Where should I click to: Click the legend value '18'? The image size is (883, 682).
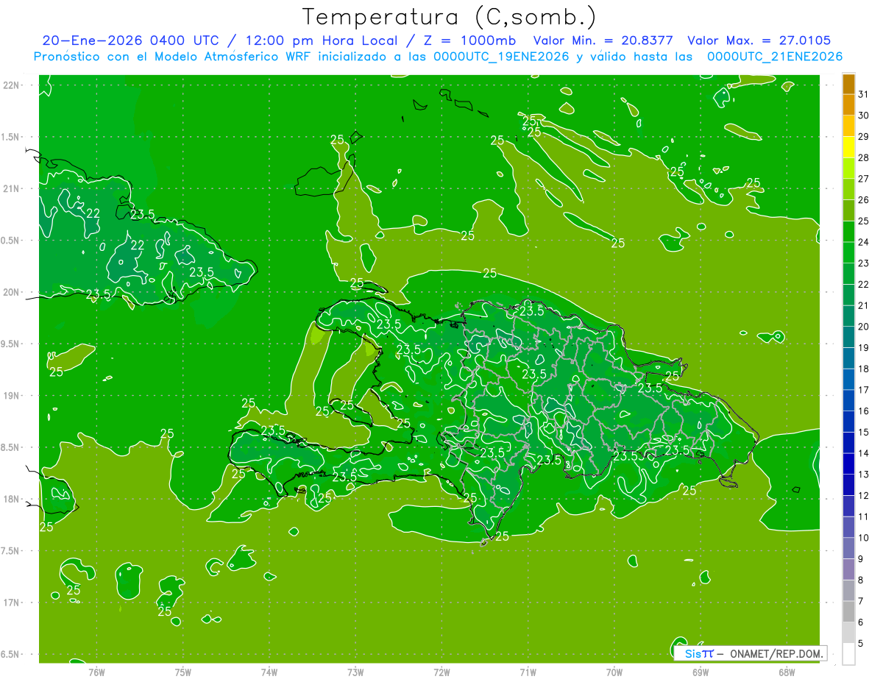coord(863,369)
